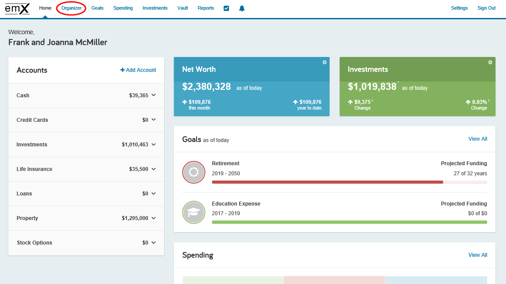Open the Goals tab
This screenshot has width=506, height=284.
coord(97,8)
